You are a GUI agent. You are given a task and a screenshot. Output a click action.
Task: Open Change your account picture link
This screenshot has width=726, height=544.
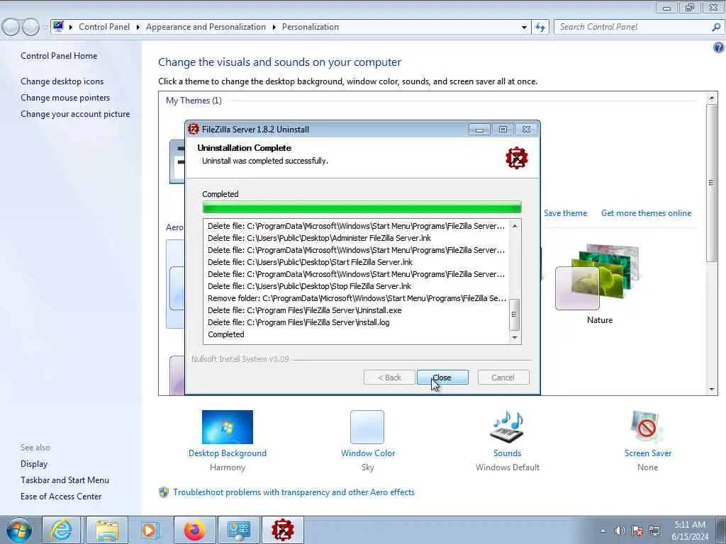point(75,114)
